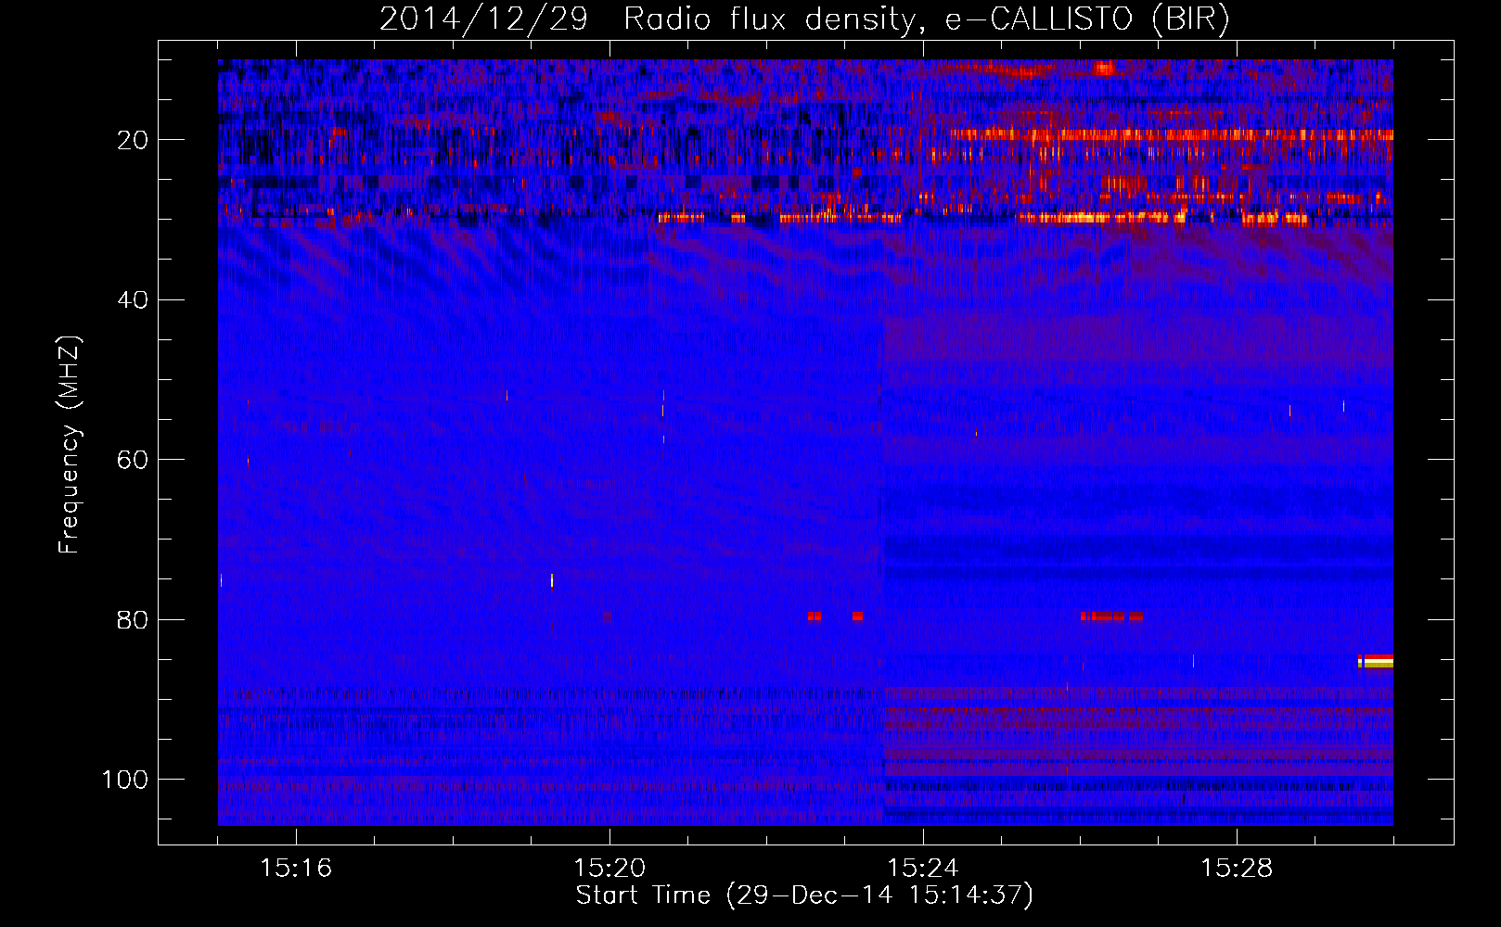Viewport: 1501px width, 927px height.
Task: Click the 40 MHz frequency tick label
Action: coord(133,299)
